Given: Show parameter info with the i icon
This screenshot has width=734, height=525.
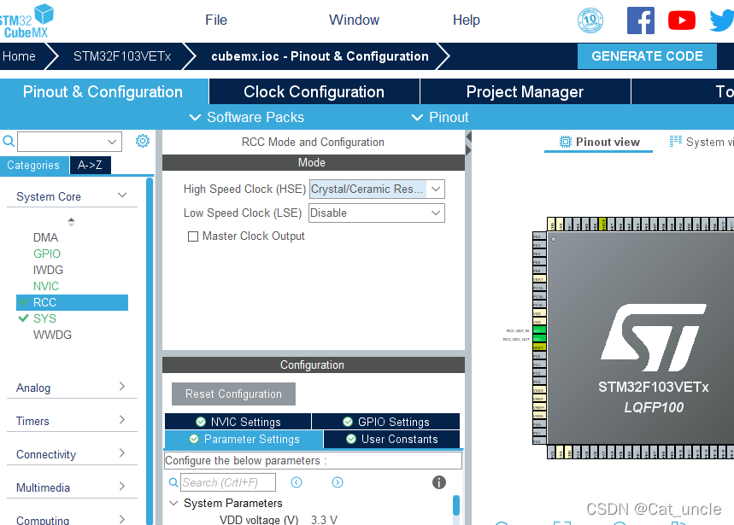Looking at the screenshot, I should click(438, 482).
